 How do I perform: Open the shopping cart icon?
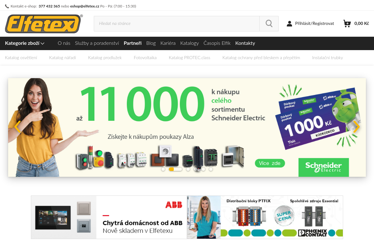(347, 23)
